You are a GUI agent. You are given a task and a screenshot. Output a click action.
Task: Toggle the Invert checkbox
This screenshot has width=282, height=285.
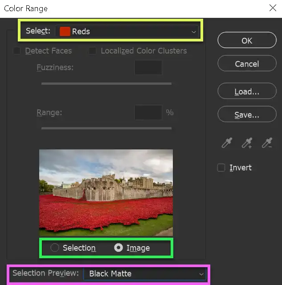point(221,168)
